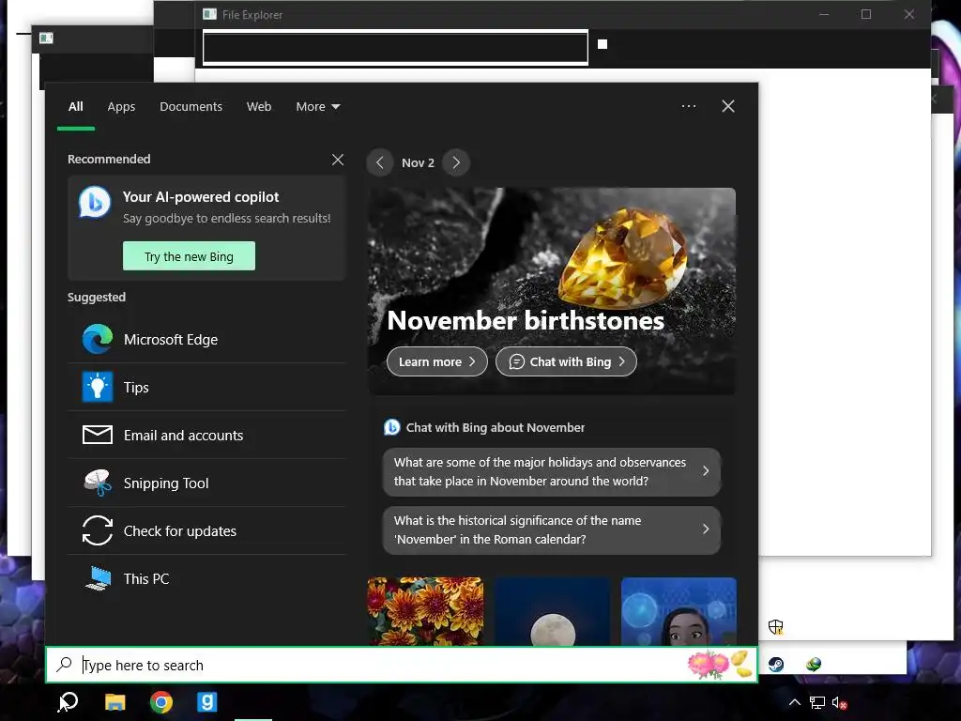
Task: Select the All tab
Action: coord(76,107)
